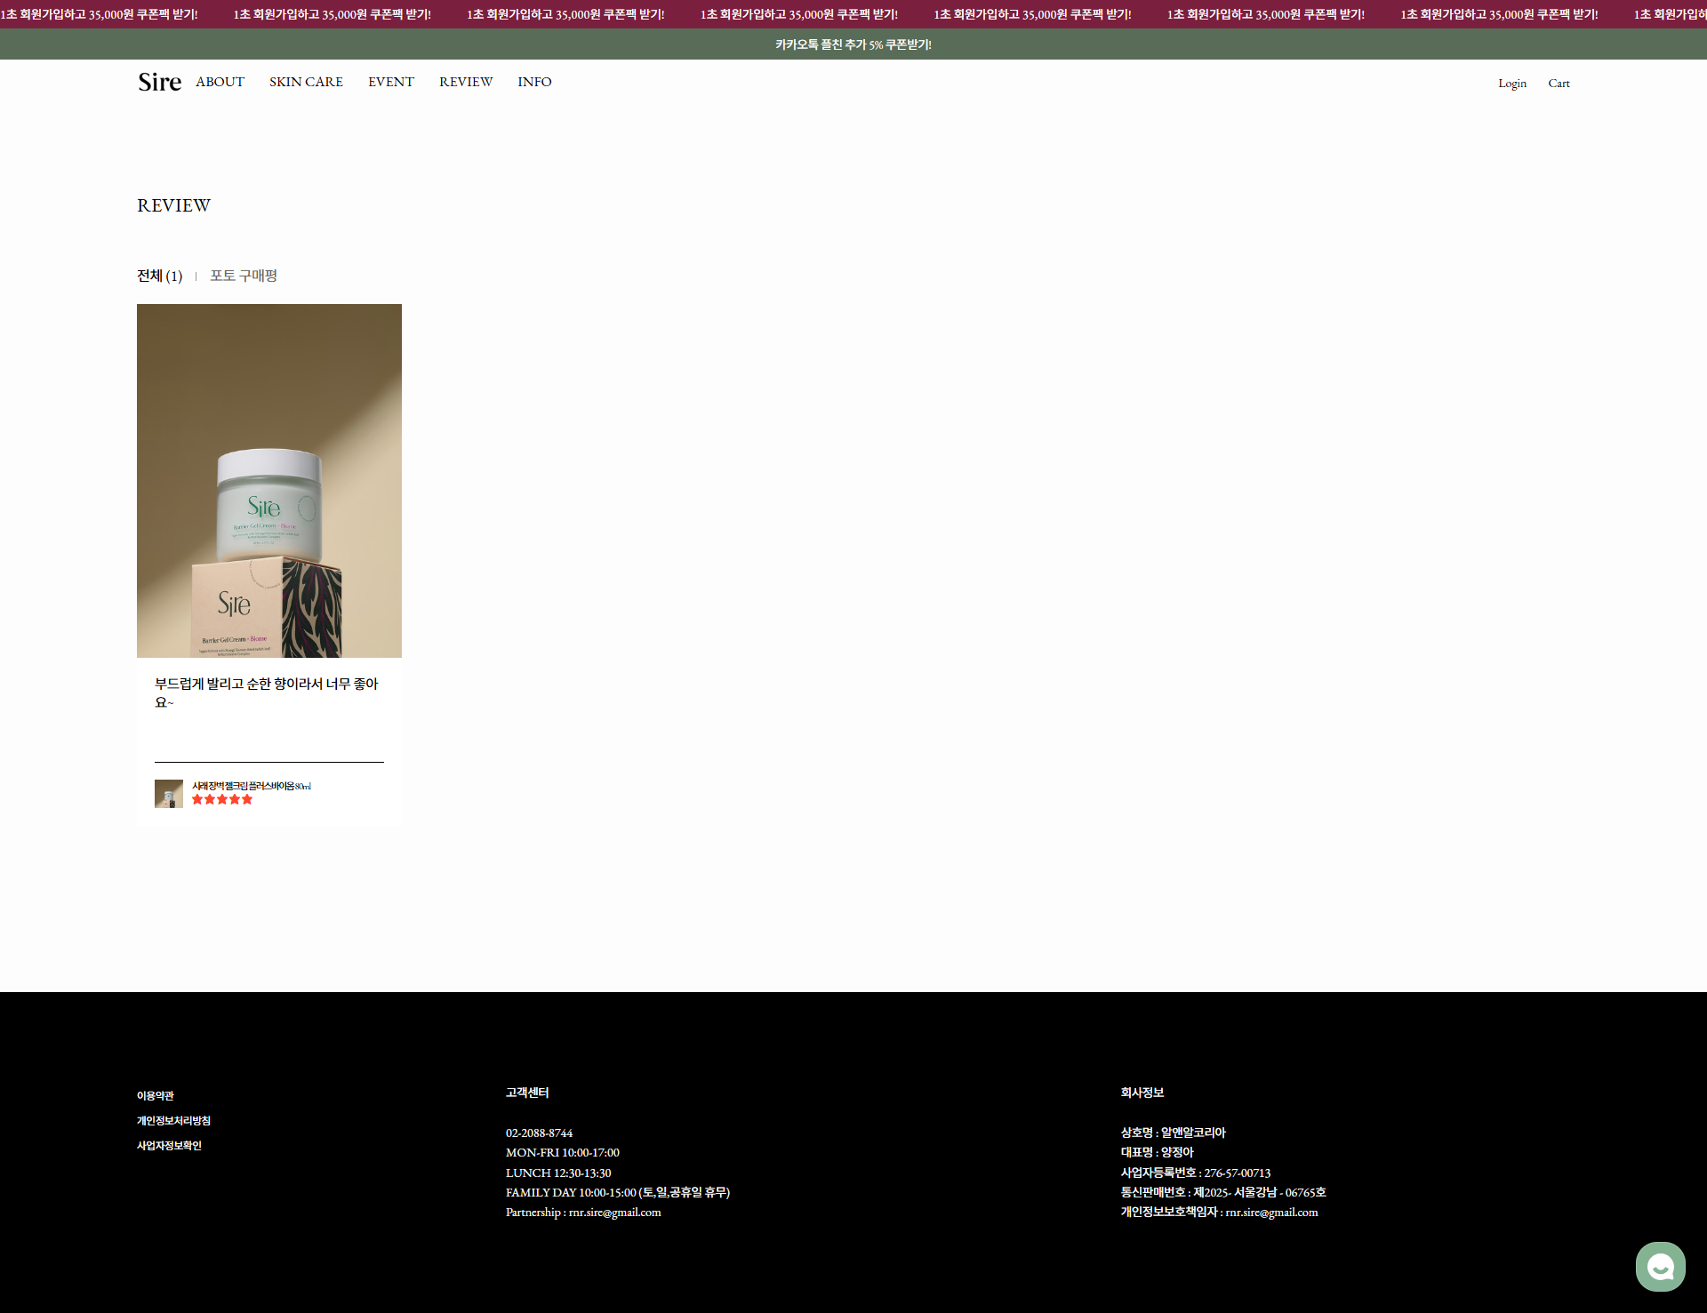Click the 대표명 양정아 line

tap(1158, 1152)
